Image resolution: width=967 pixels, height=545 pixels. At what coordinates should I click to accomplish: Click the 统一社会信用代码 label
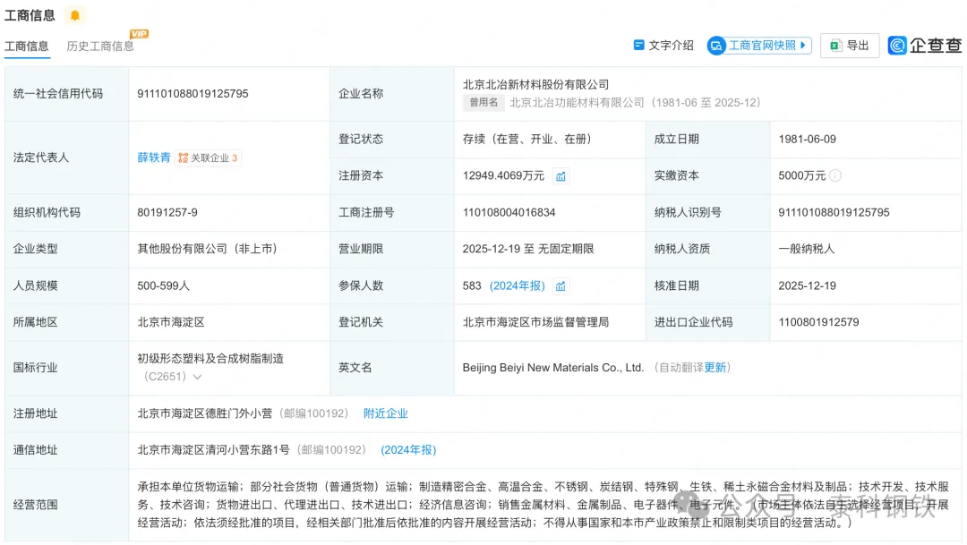[58, 94]
